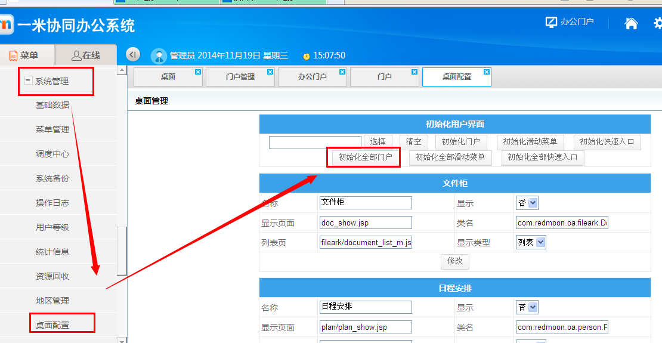Click the date 2014年11月19日 星期三 text
Screen dimensions: 662x343
coord(243,55)
